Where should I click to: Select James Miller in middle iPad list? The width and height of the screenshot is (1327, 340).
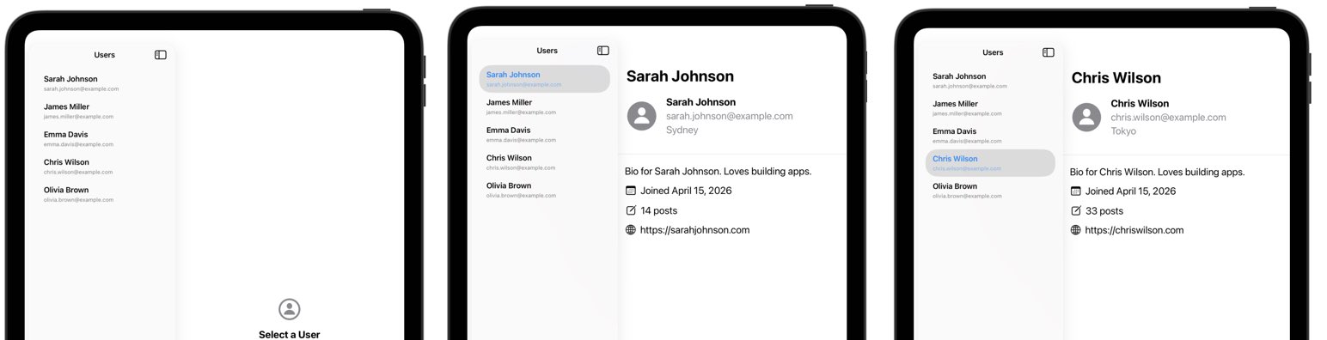(545, 106)
